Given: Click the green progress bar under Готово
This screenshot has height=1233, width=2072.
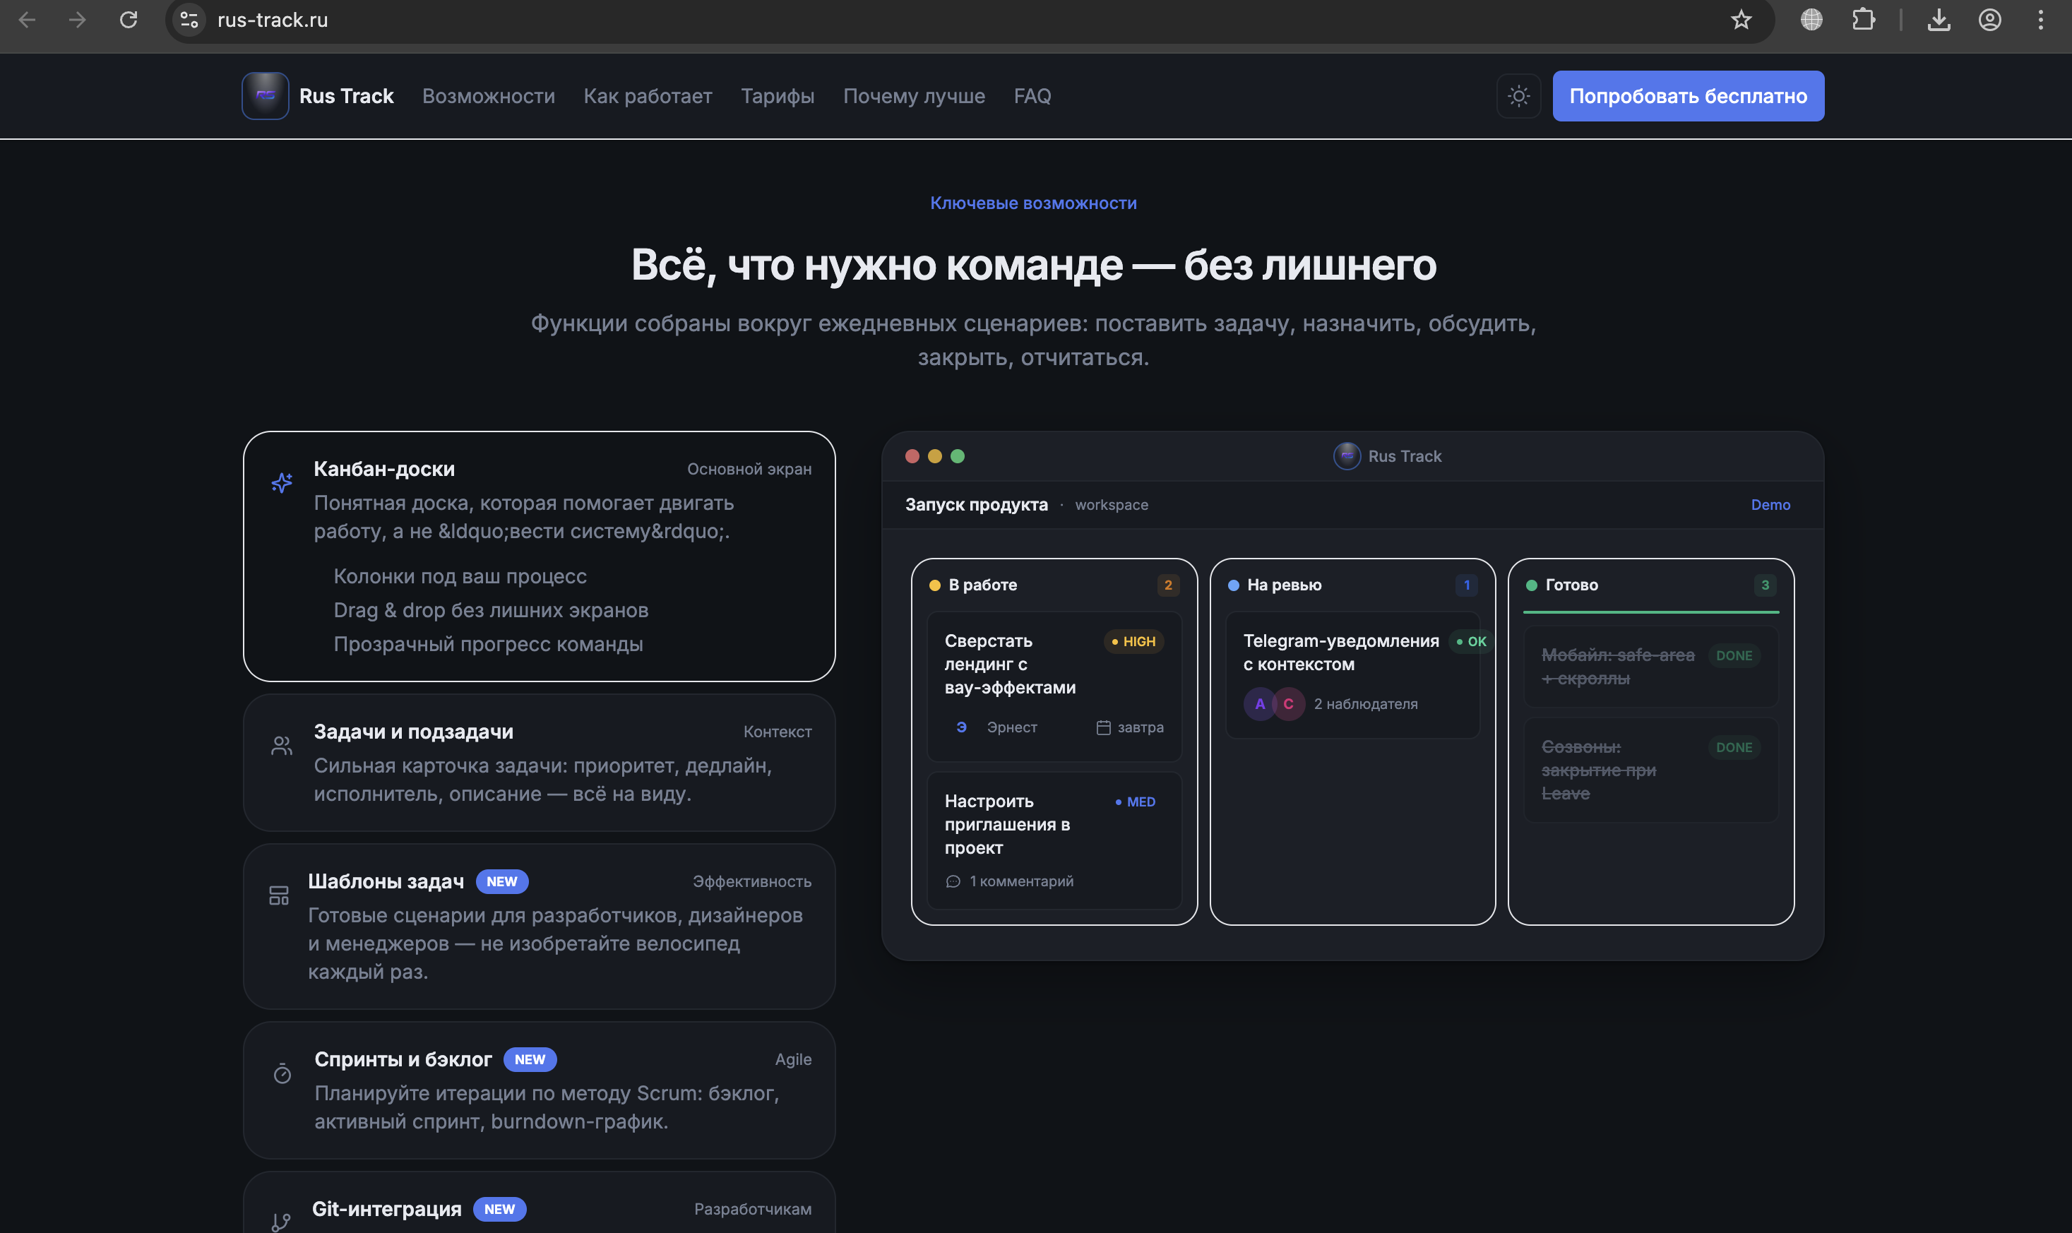Looking at the screenshot, I should (x=1651, y=612).
